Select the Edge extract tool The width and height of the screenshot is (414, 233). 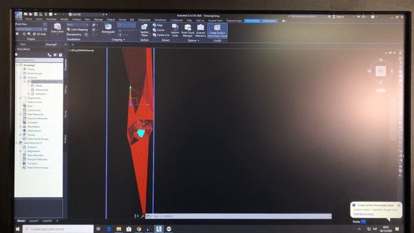[158, 25]
